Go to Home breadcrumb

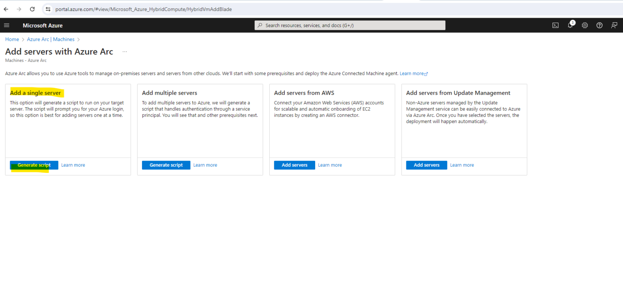12,39
